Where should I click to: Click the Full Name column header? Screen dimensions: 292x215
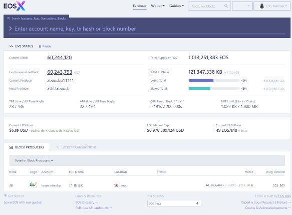76,172
